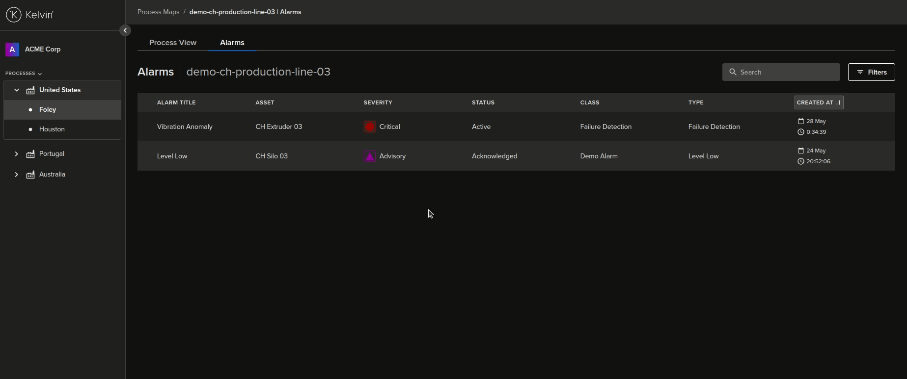
Task: Click the magnifier icon in Search
Action: tap(733, 72)
